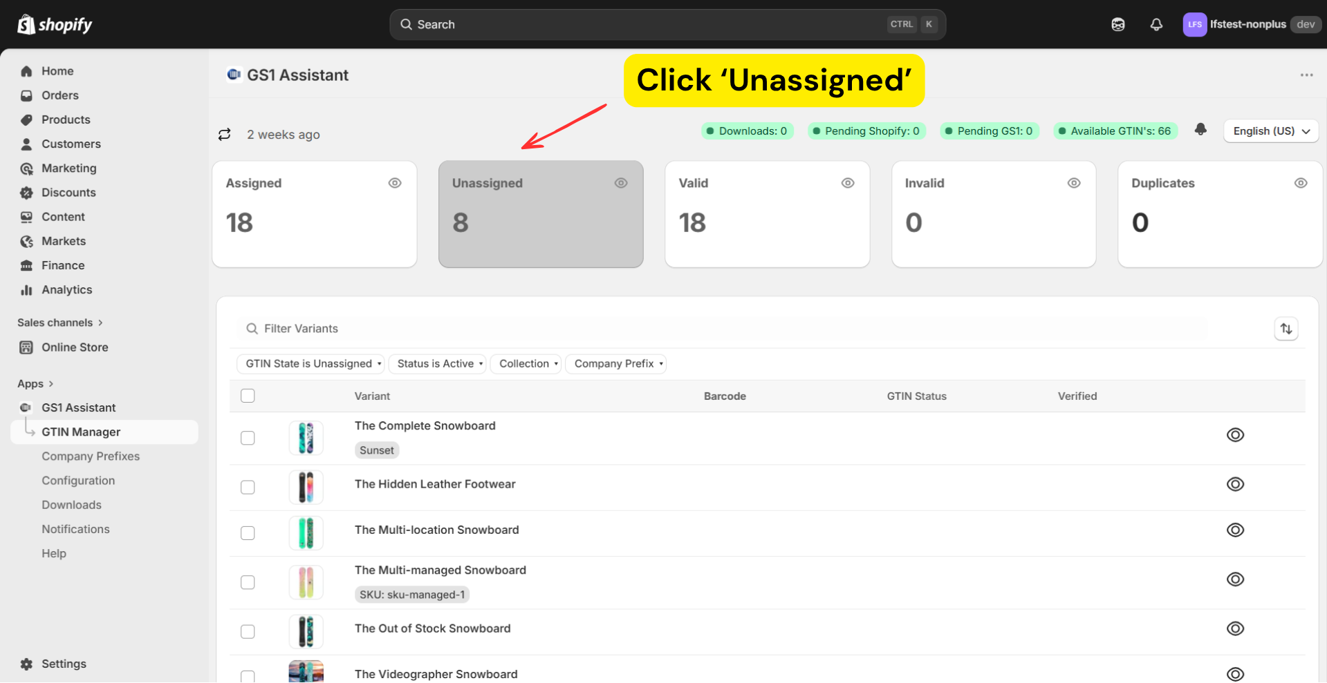Image resolution: width=1327 pixels, height=683 pixels.
Task: Open the English (US) language dropdown
Action: 1271,131
